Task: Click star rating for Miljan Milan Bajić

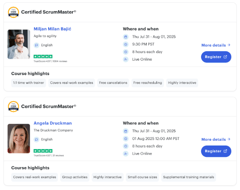Action: tap(43, 56)
